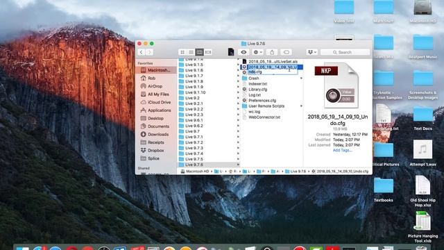Switch Finder to cover flow view
The width and height of the screenshot is (444, 250).
[x=208, y=52]
